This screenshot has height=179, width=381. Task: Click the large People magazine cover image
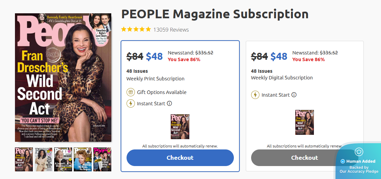click(63, 77)
